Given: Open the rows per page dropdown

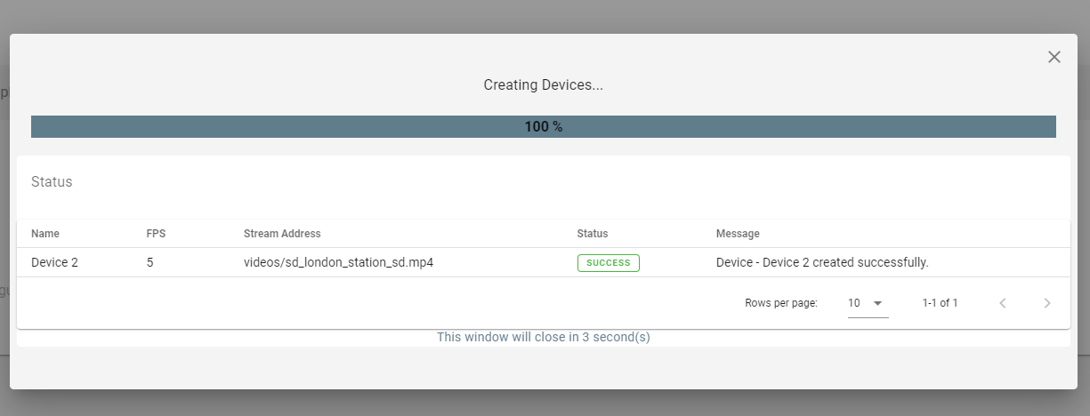Looking at the screenshot, I should tap(867, 303).
